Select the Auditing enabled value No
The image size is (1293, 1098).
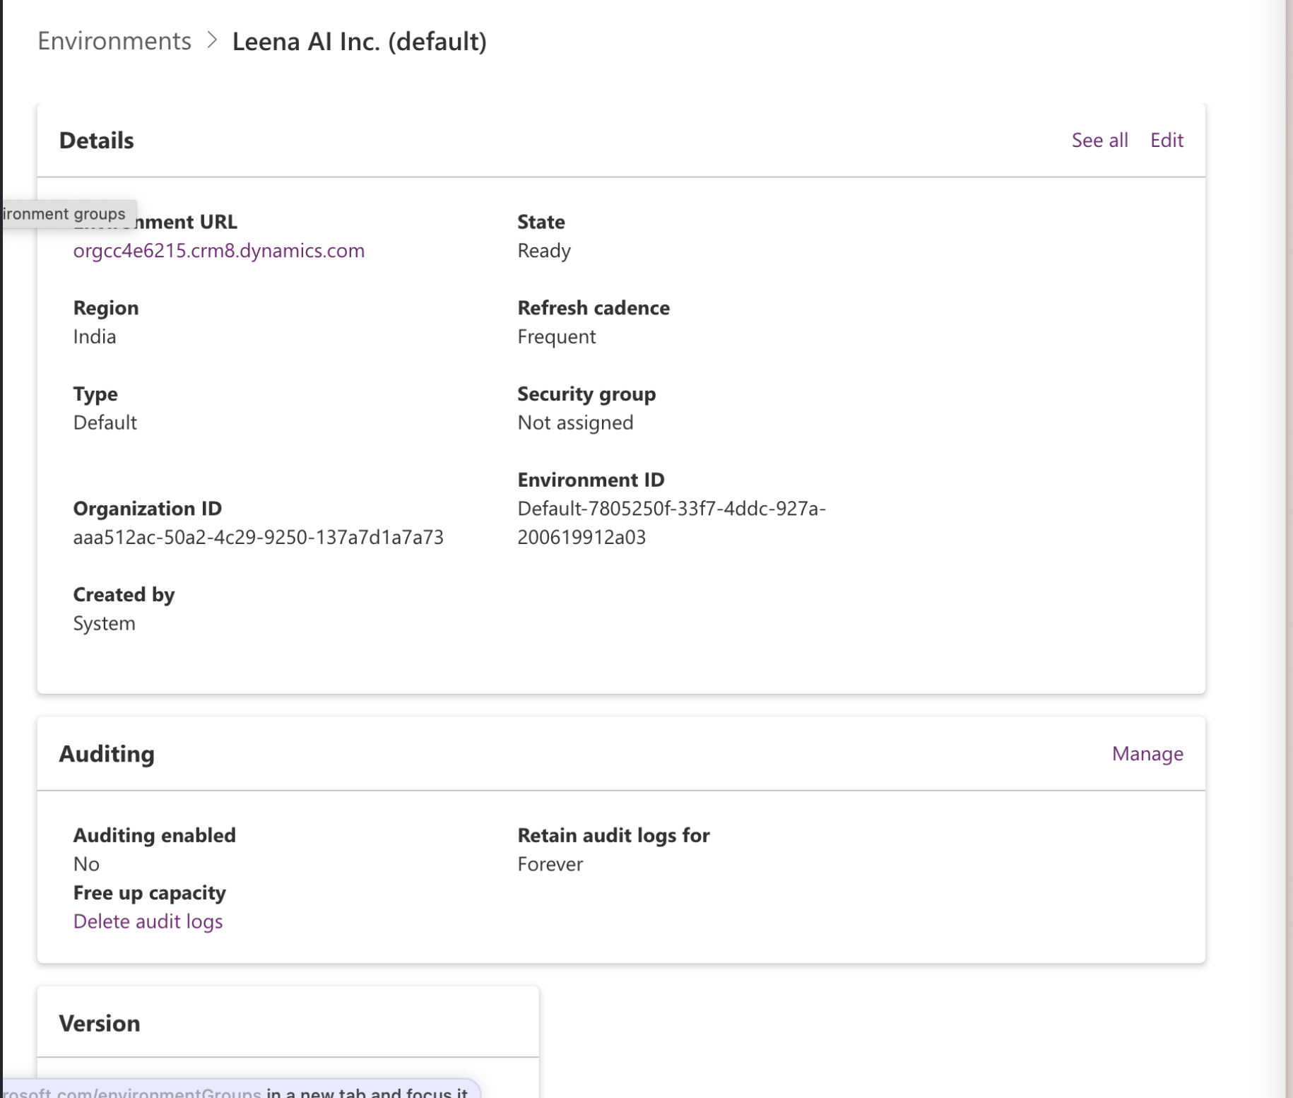[x=86, y=864]
